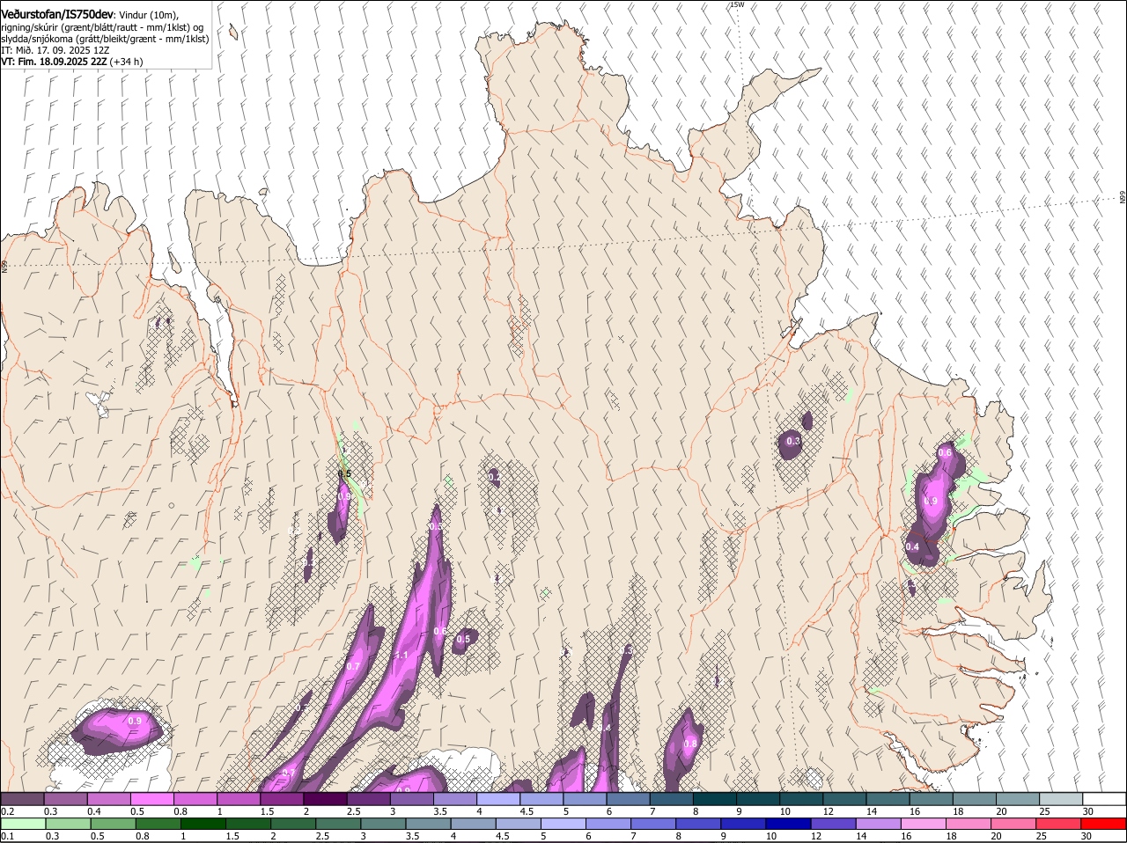Pick the grey-blue 4 swatch in rain legend

473,824
